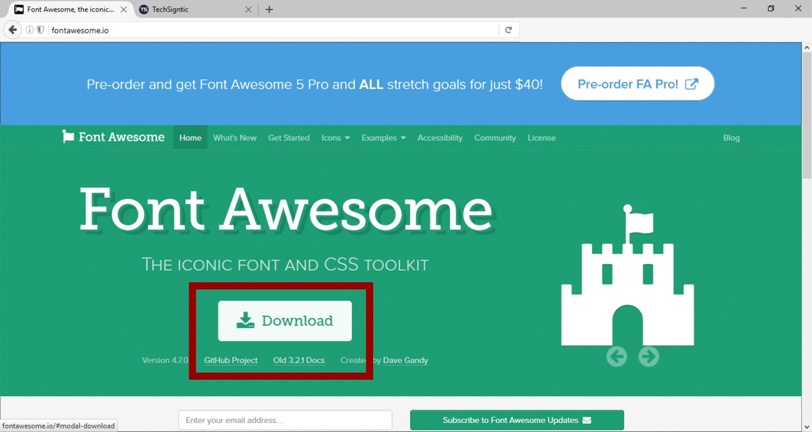
Task: Click the carousel previous arrow icon
Action: click(617, 357)
